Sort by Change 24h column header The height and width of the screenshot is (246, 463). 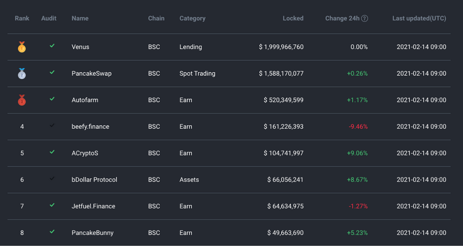[342, 19]
